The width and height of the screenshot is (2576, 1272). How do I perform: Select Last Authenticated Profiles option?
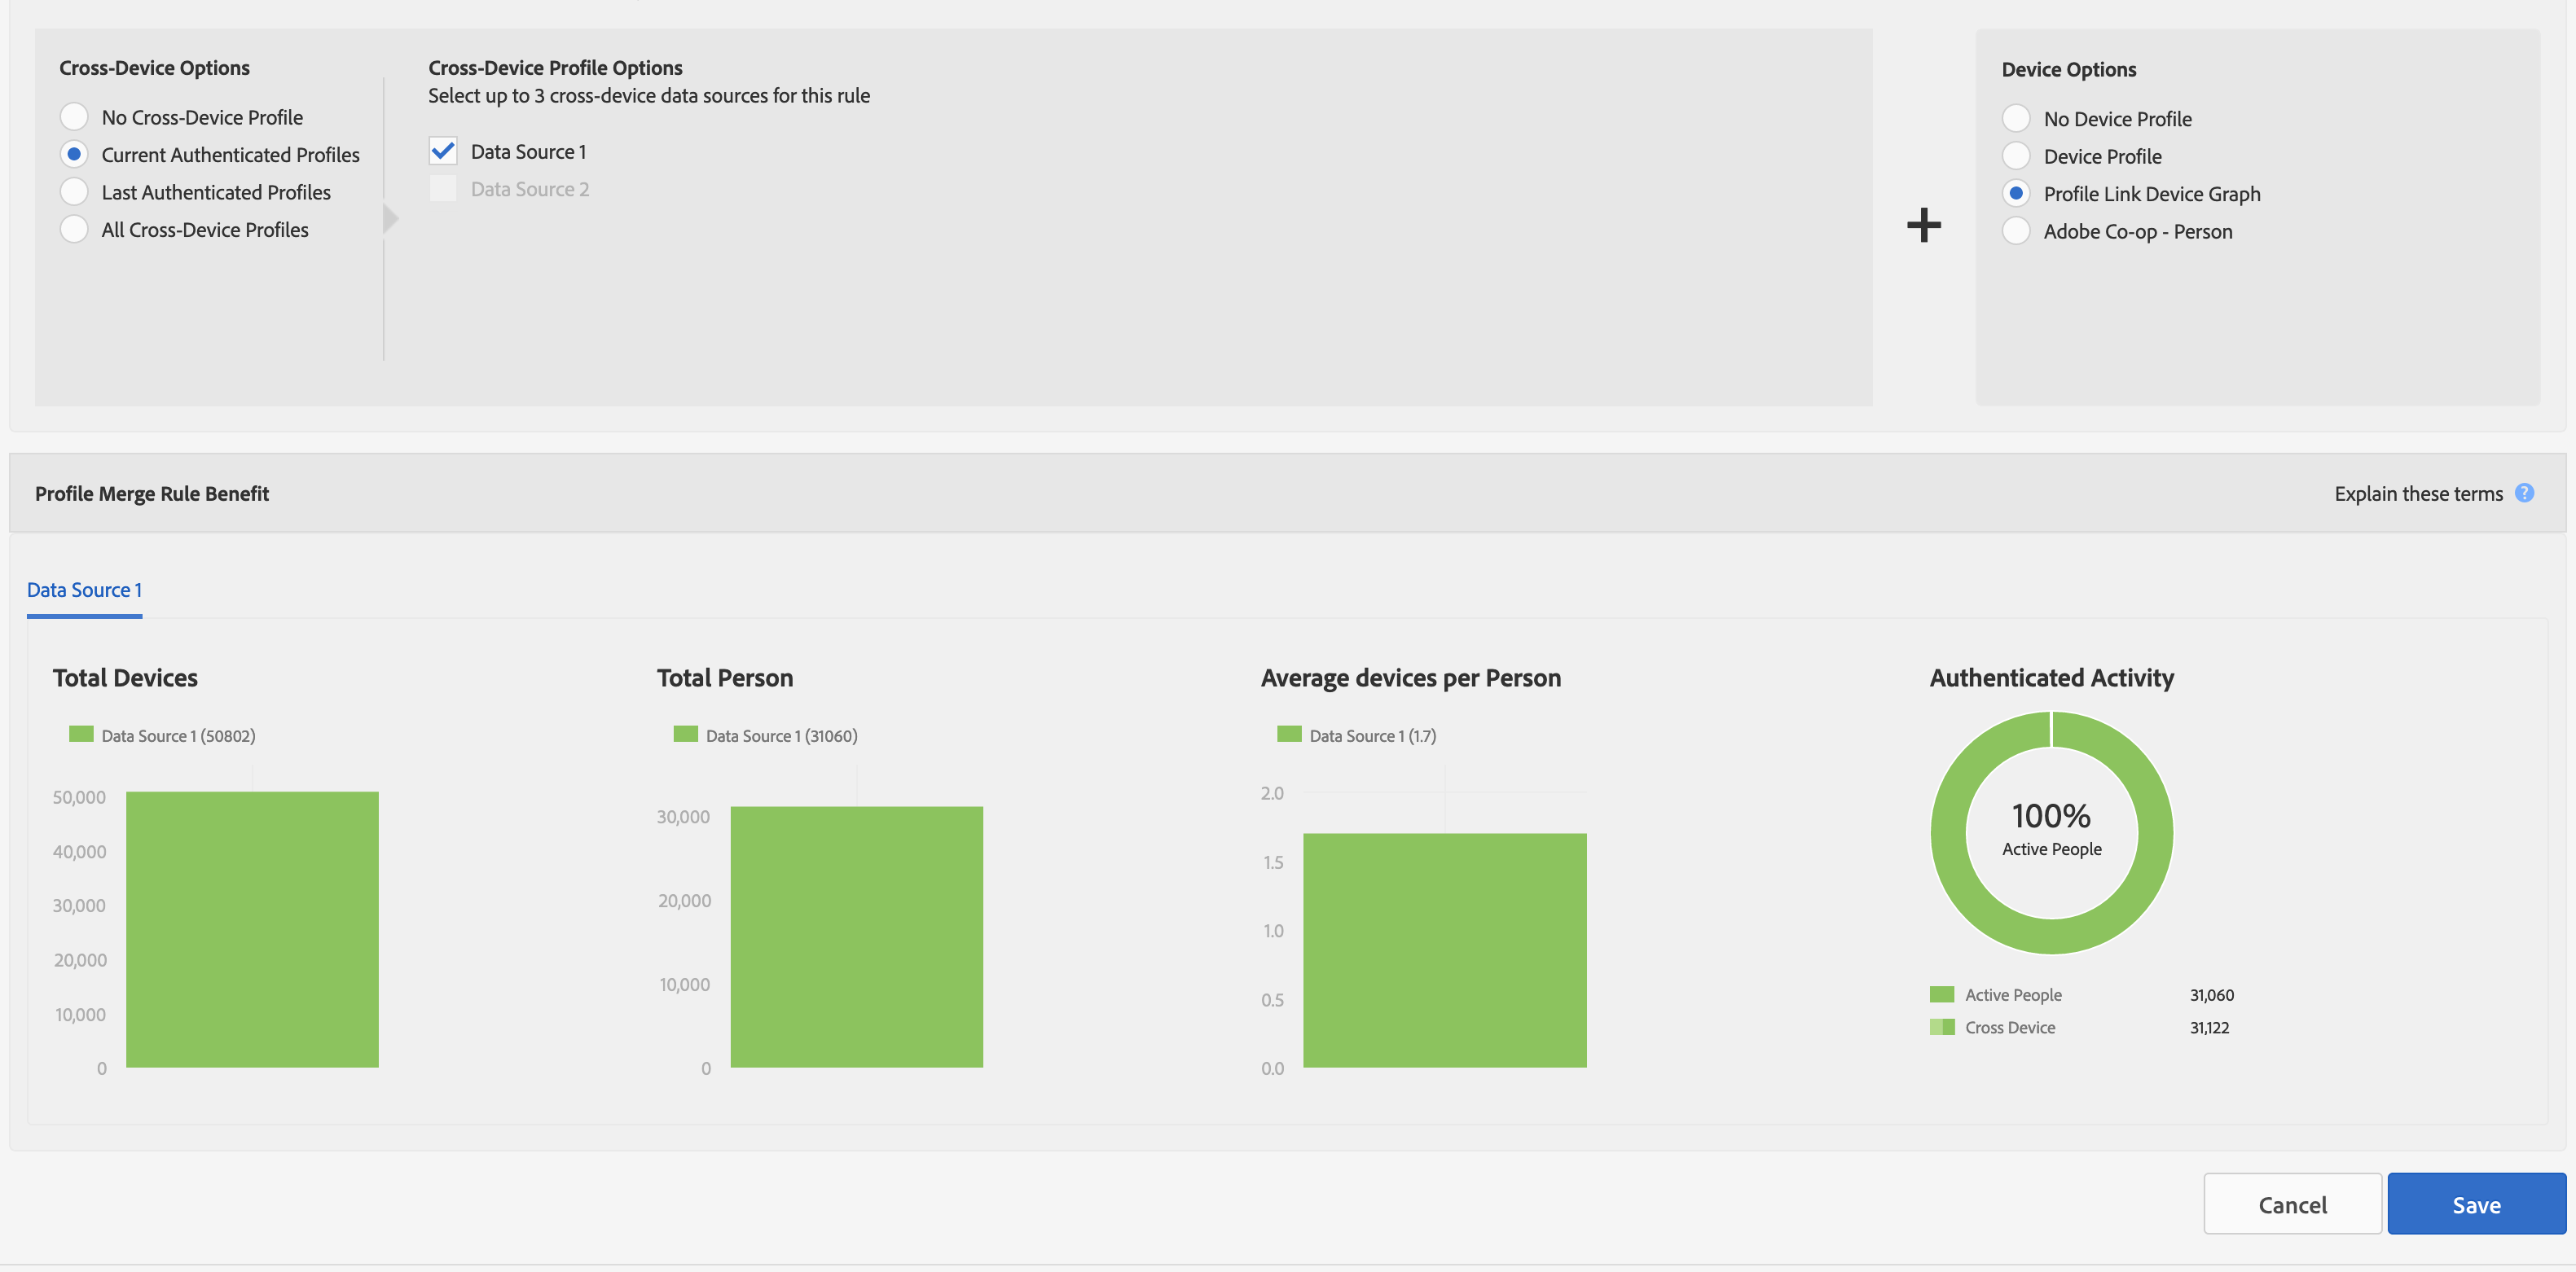click(x=74, y=192)
